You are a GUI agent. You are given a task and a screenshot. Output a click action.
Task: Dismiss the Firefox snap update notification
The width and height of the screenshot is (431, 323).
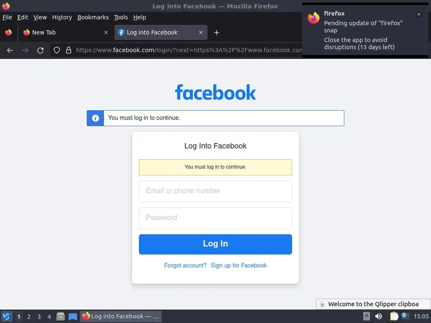419,14
